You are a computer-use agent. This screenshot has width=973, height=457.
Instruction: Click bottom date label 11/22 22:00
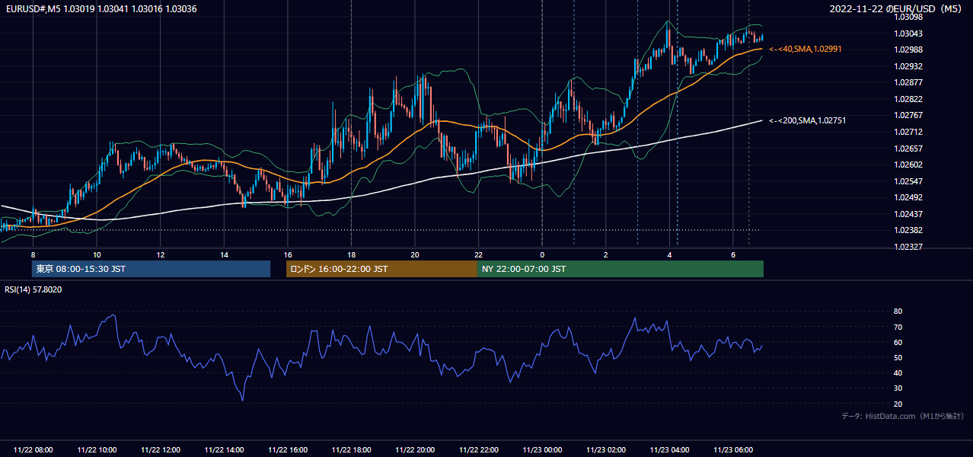pos(478,450)
